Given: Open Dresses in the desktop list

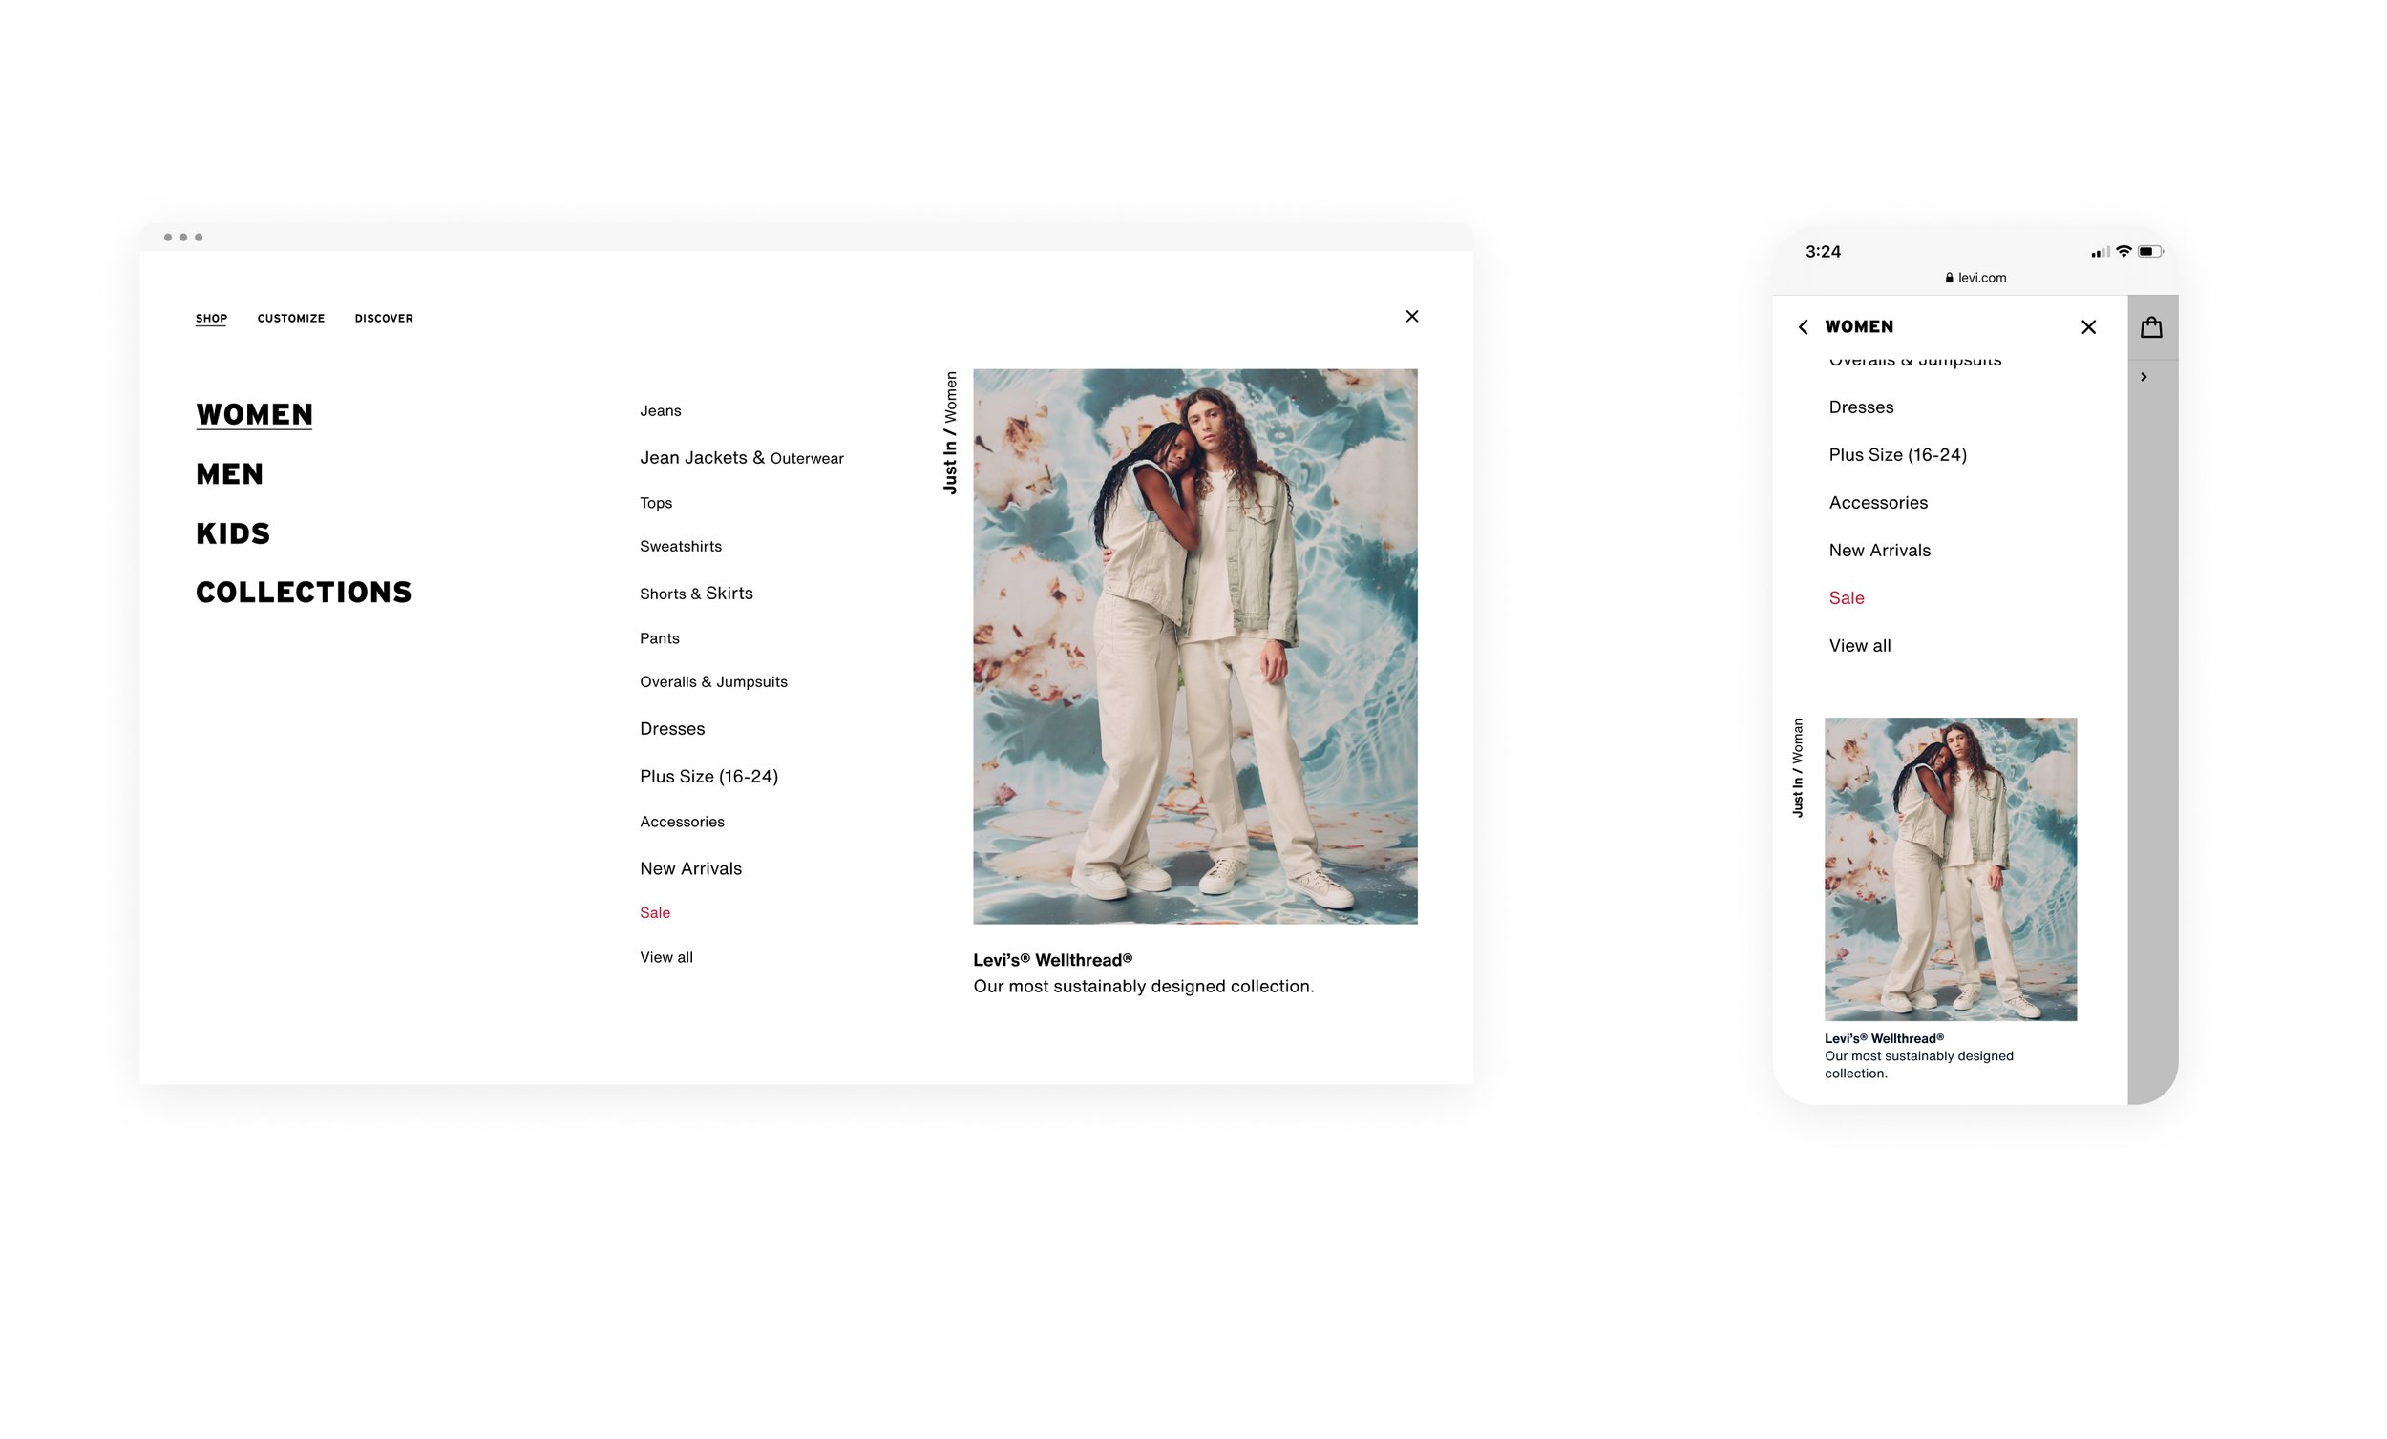Looking at the screenshot, I should point(671,728).
